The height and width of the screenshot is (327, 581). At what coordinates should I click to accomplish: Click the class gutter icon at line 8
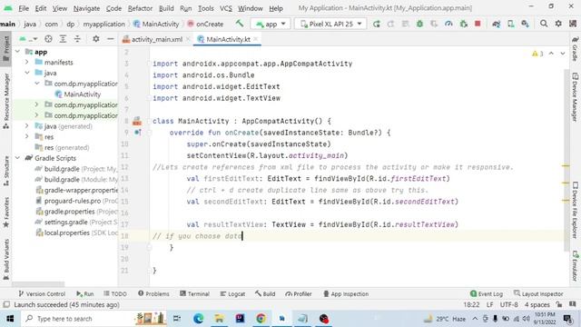pos(137,121)
